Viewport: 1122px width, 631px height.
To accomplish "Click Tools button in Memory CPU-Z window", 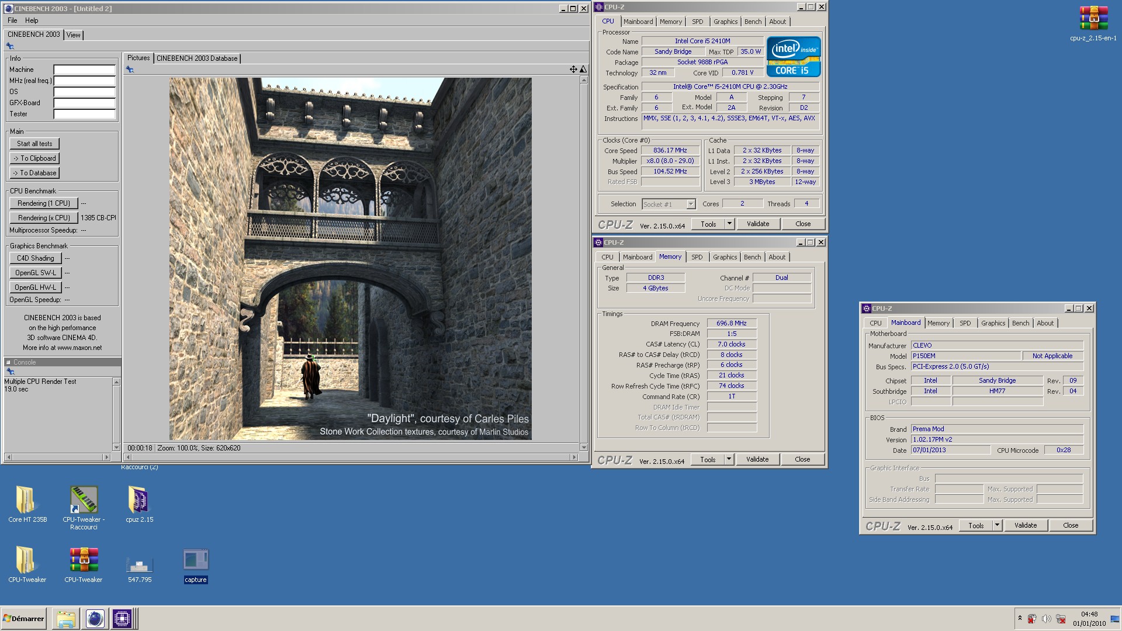I will (x=708, y=459).
